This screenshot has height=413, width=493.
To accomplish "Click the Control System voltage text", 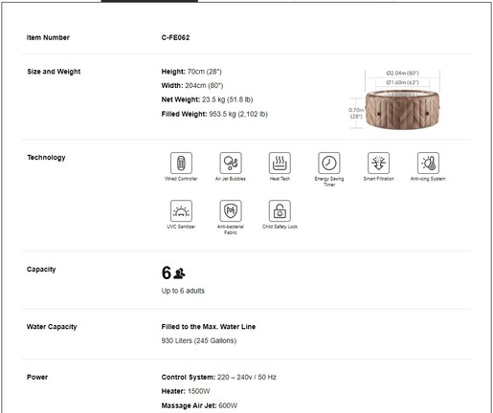I will (247, 378).
